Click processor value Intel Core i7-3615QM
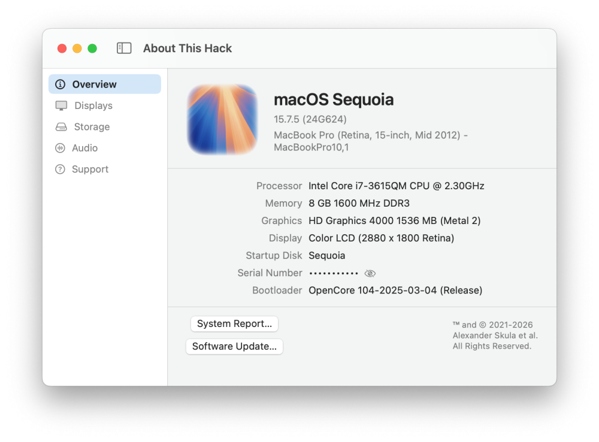 tap(397, 186)
